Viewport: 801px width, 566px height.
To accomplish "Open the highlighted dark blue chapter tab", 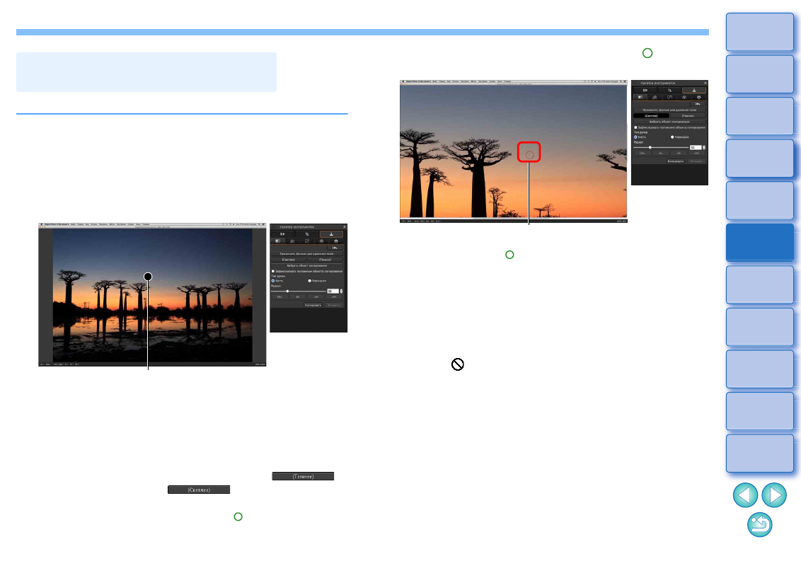I will [760, 242].
